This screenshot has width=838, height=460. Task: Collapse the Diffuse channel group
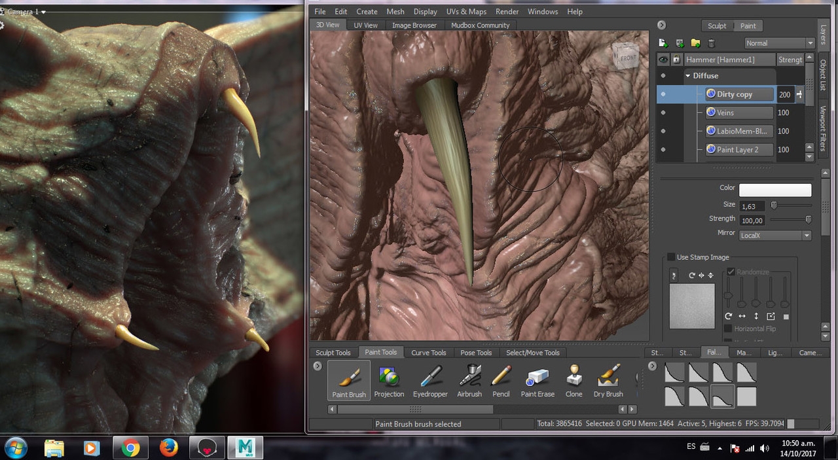click(x=688, y=76)
